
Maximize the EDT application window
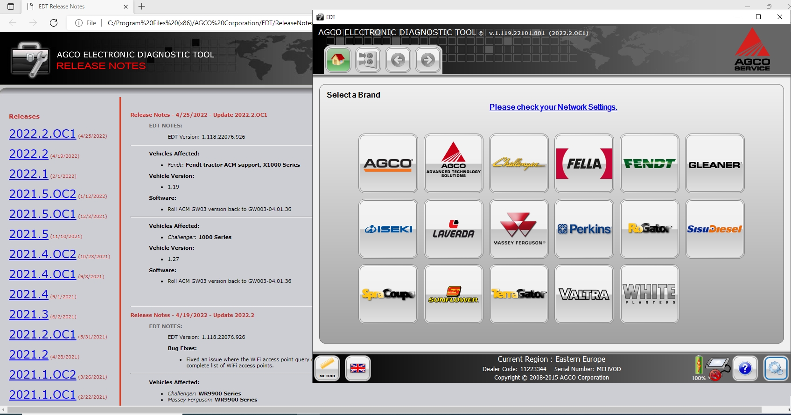coord(758,17)
